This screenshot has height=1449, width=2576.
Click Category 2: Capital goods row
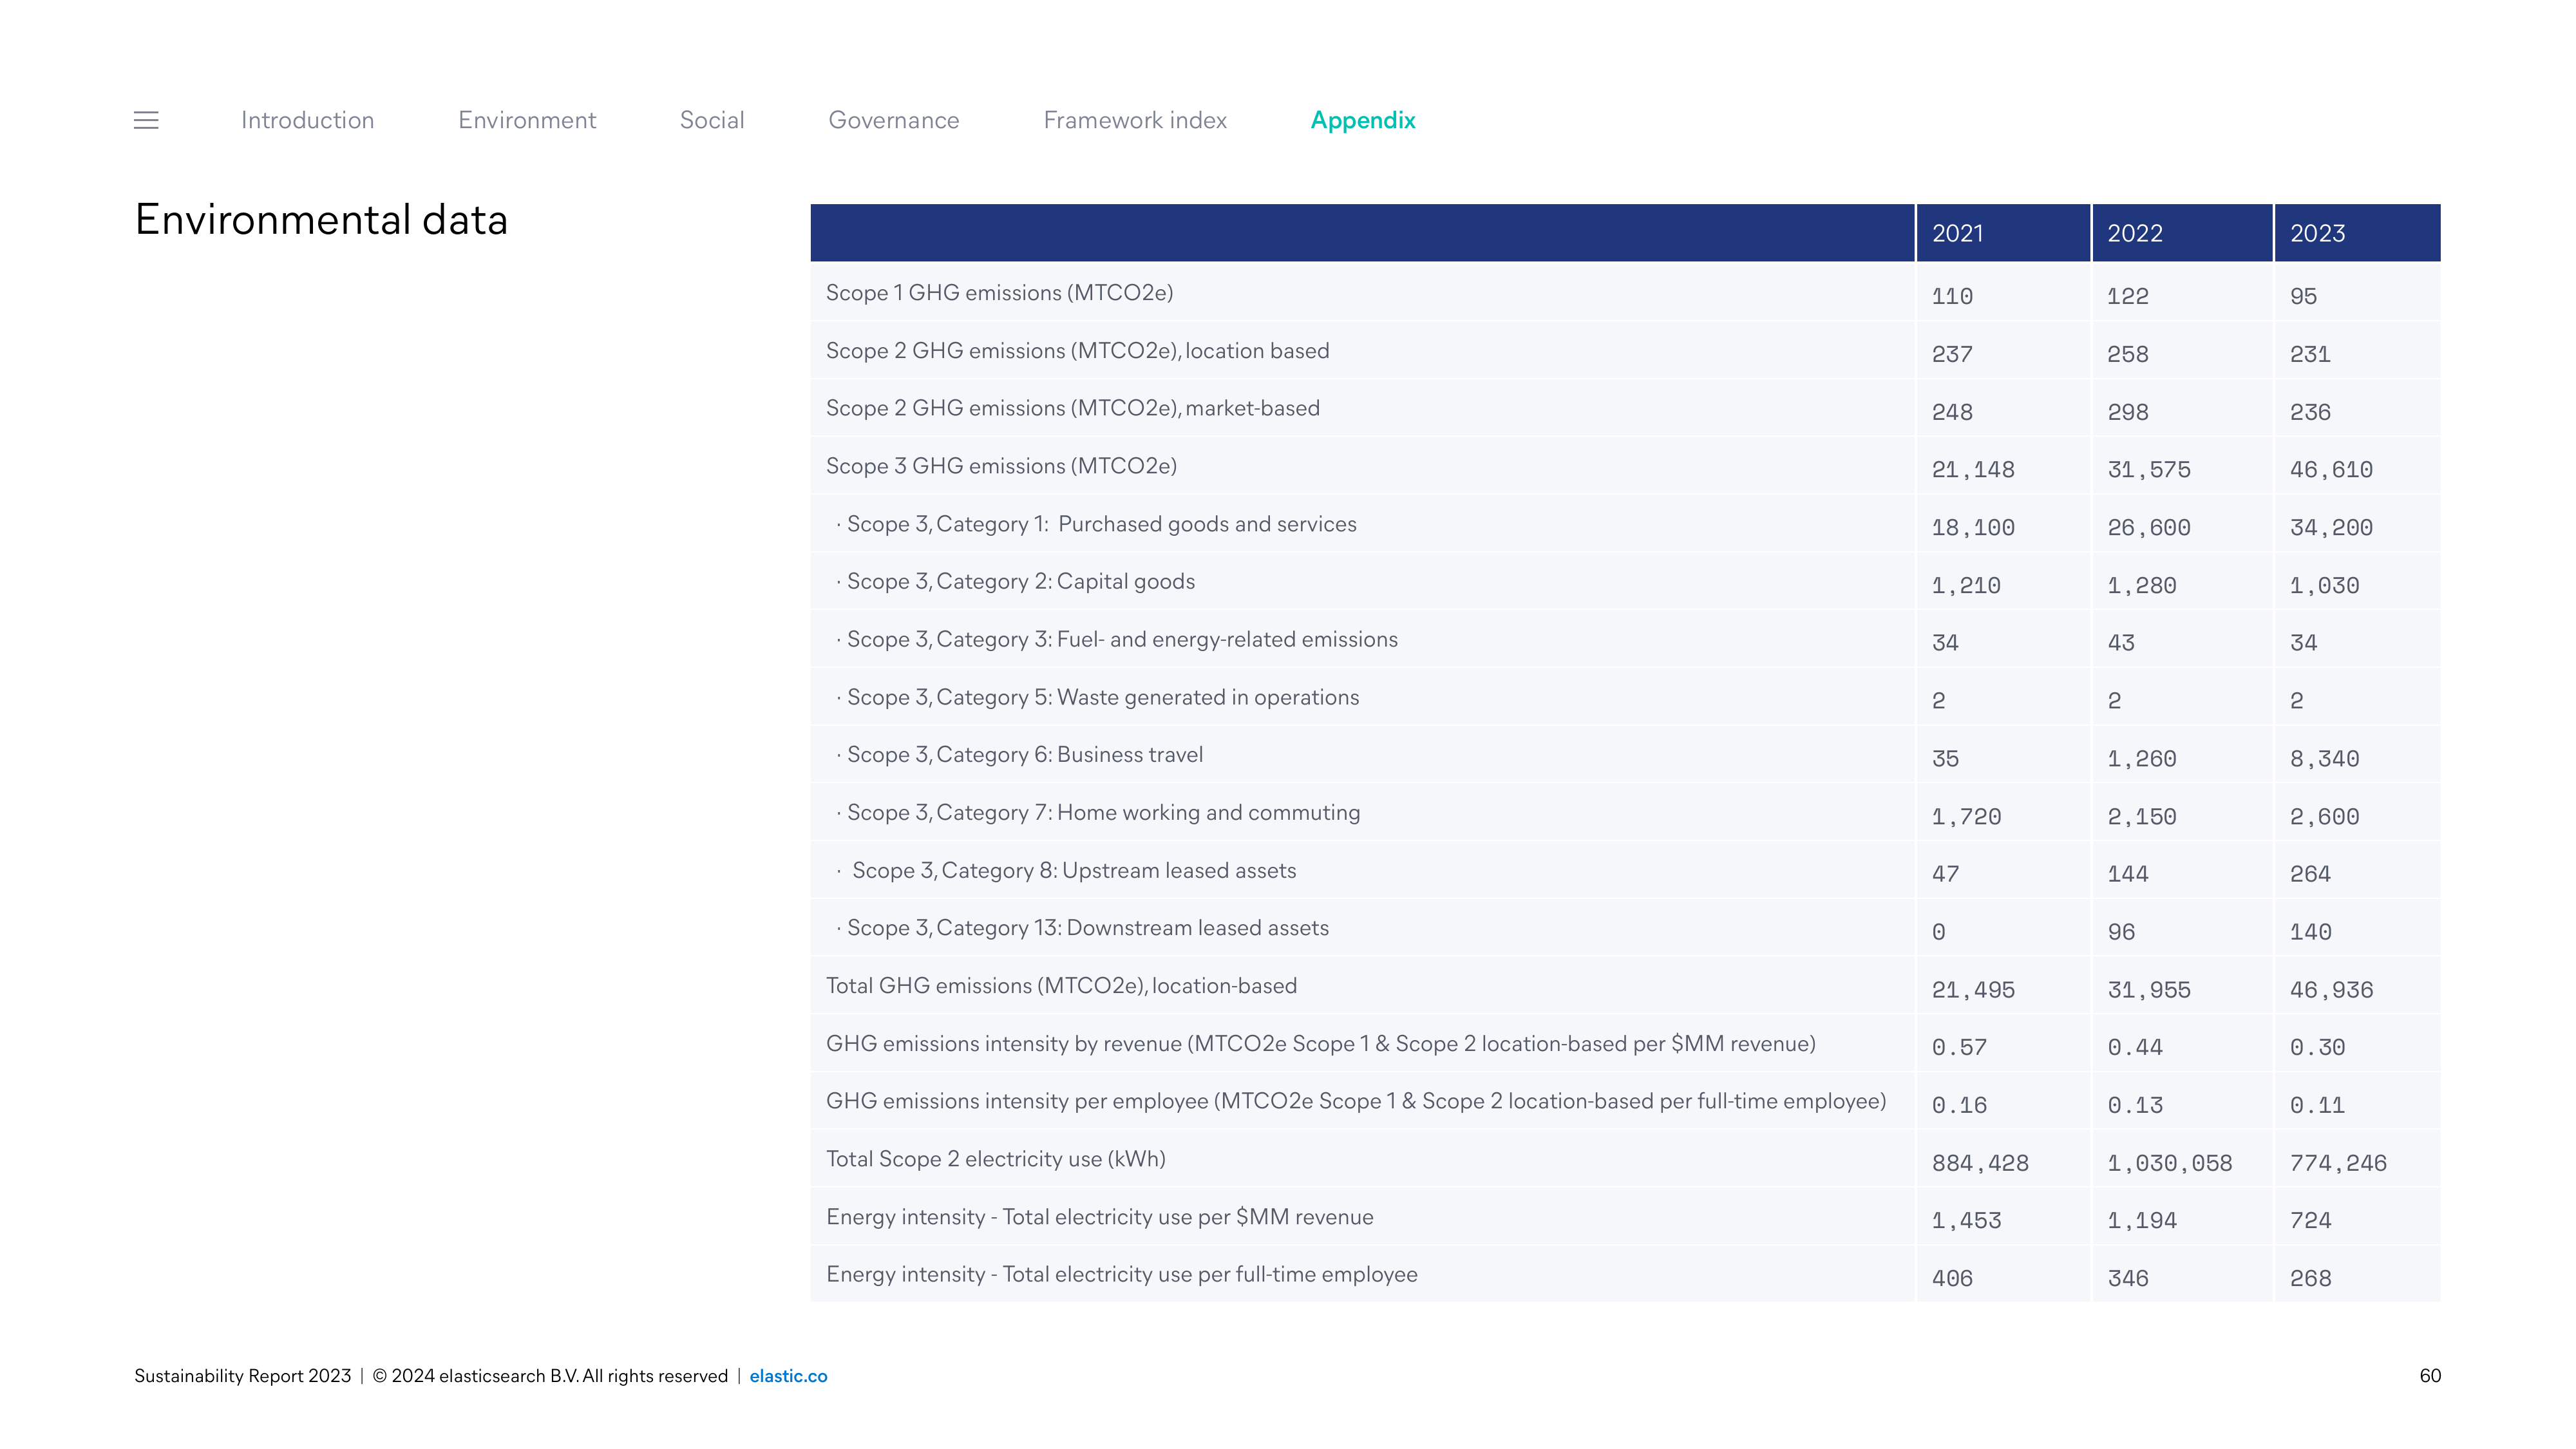point(1015,582)
